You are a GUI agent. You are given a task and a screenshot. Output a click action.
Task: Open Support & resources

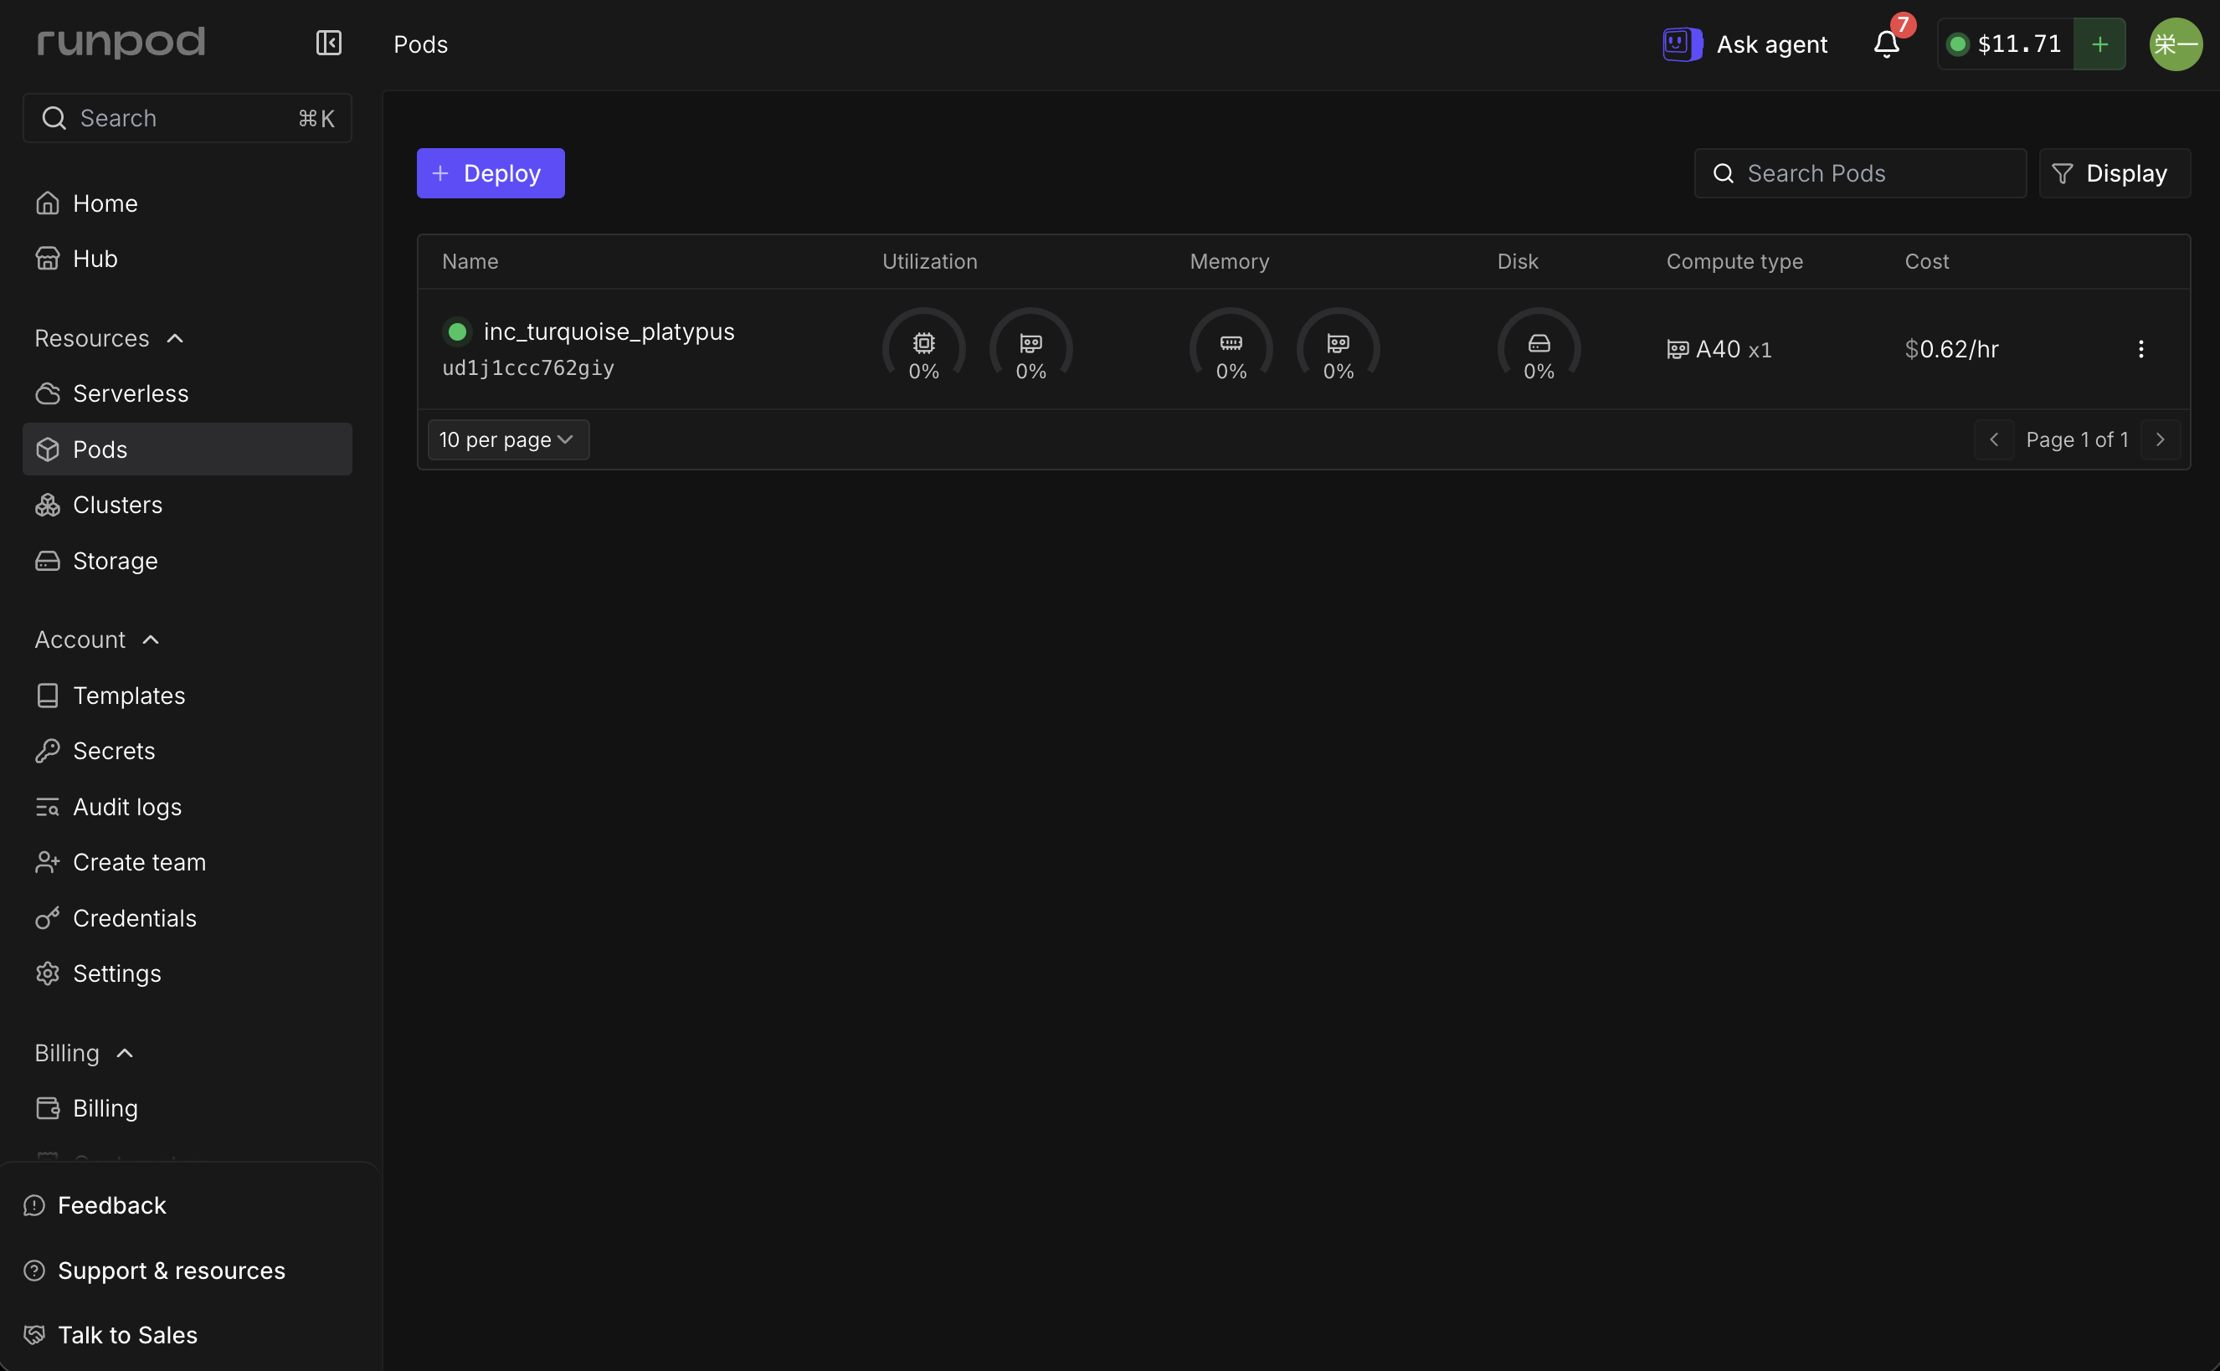point(154,1271)
